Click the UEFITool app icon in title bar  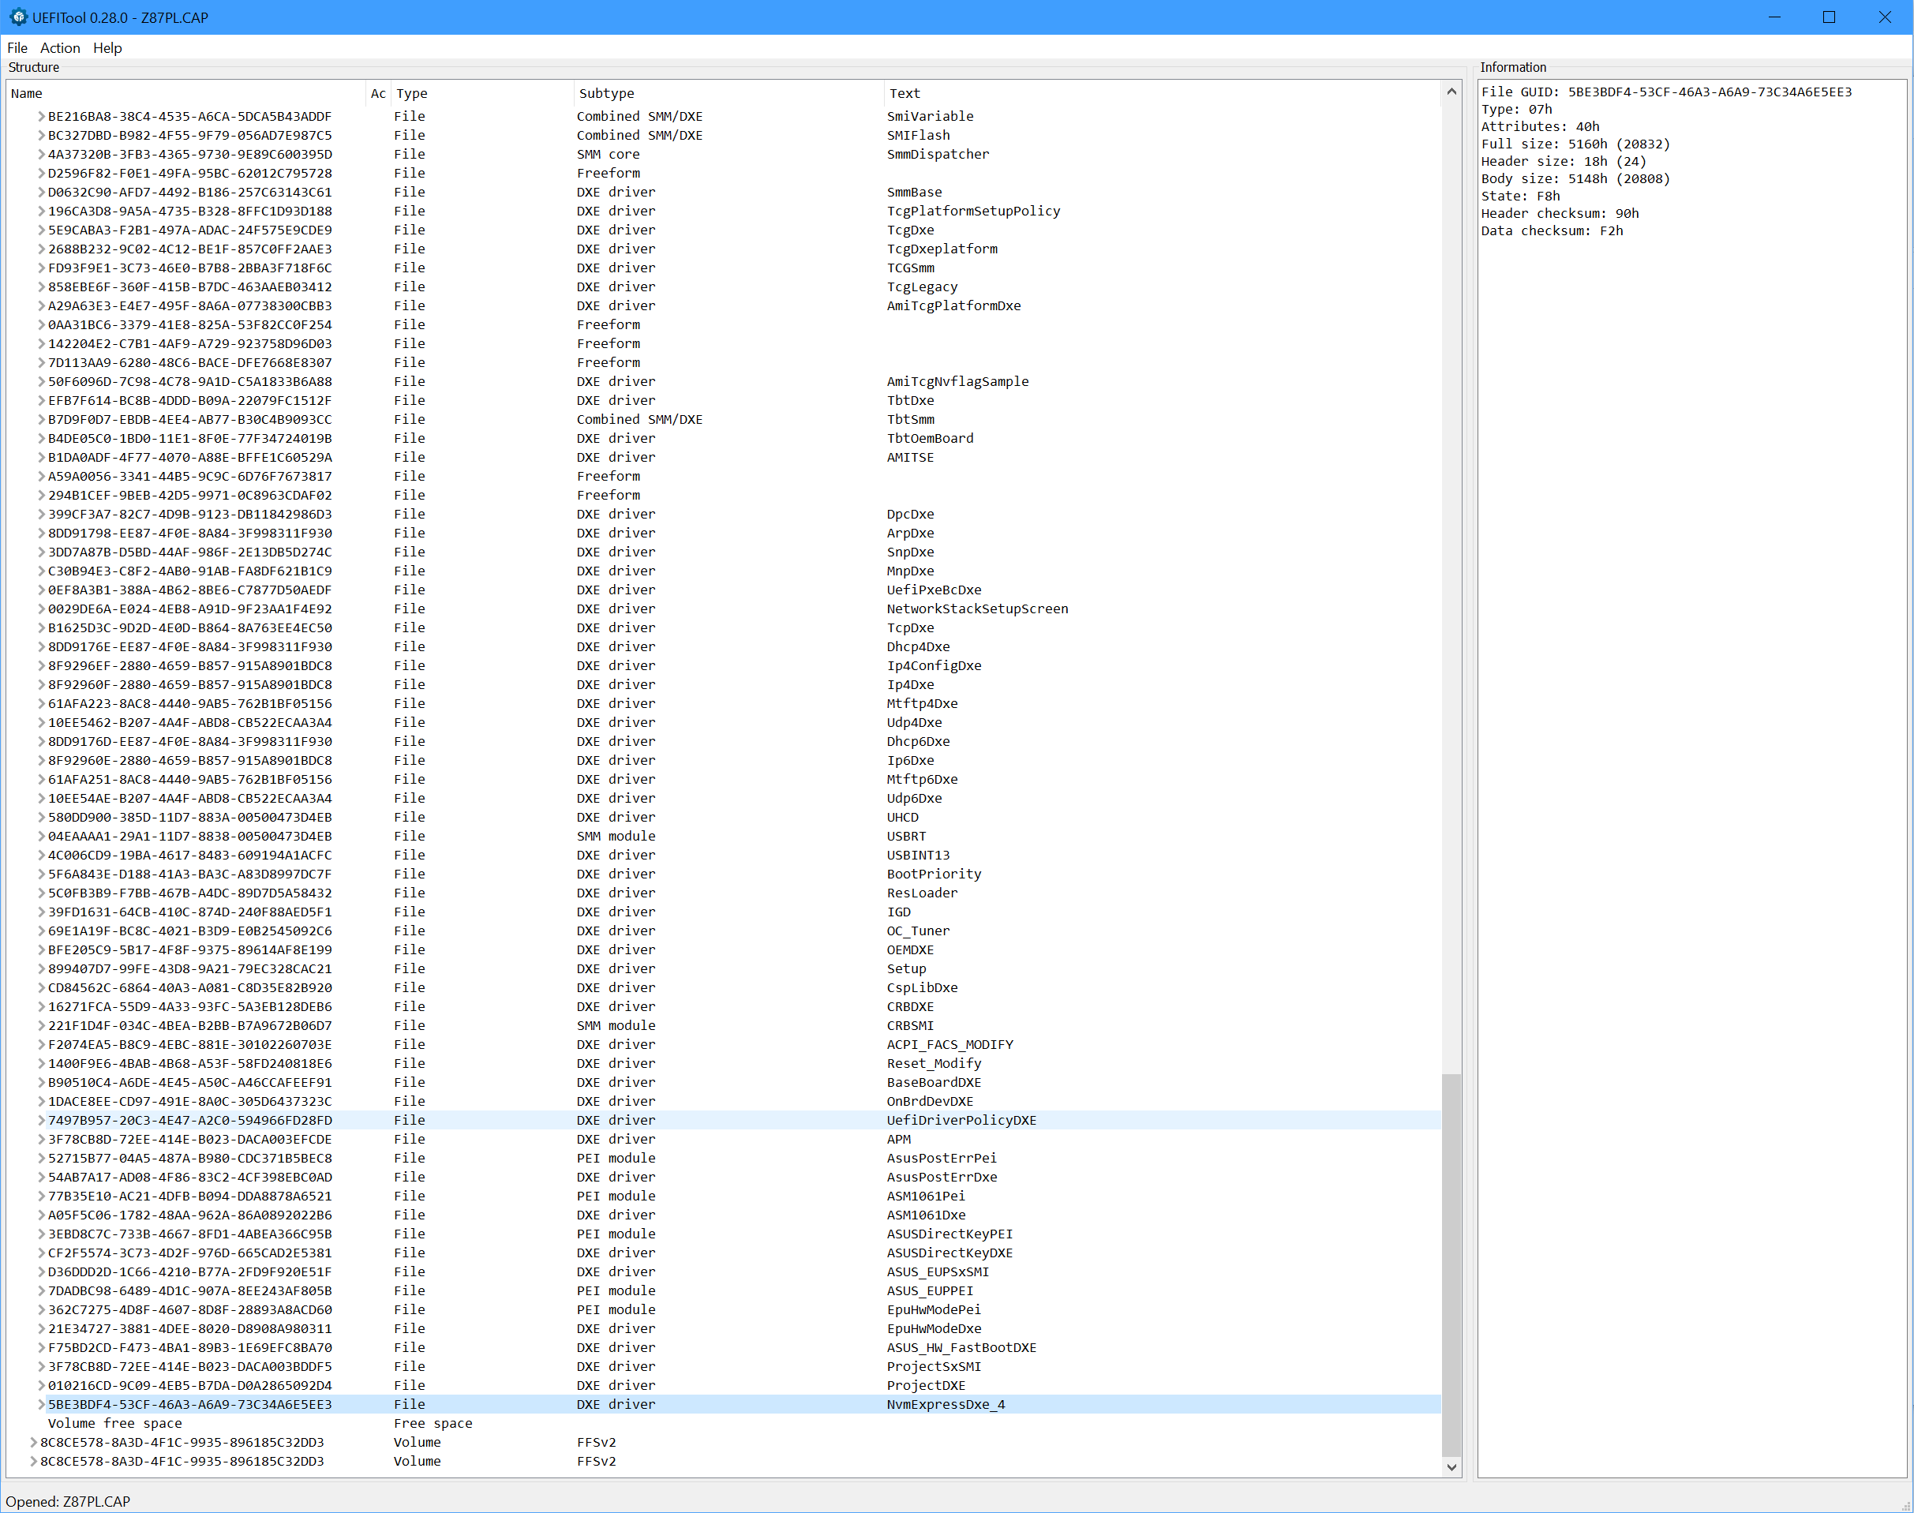17,17
